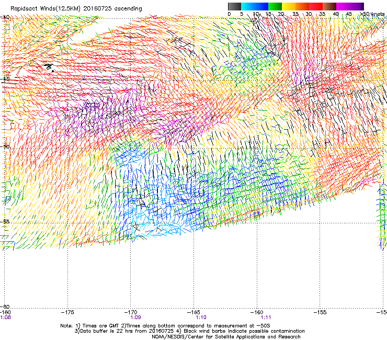
Task: Click the -170 longitude axis label
Action: pos(130,312)
